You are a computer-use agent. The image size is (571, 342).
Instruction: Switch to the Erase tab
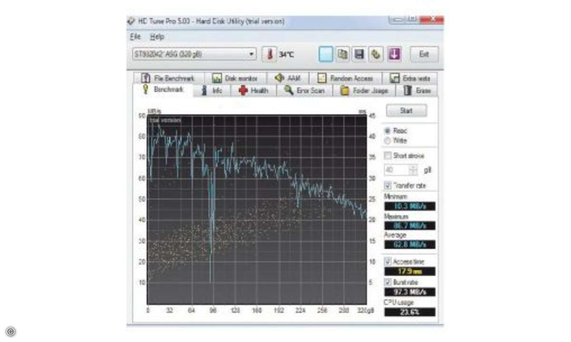point(417,90)
